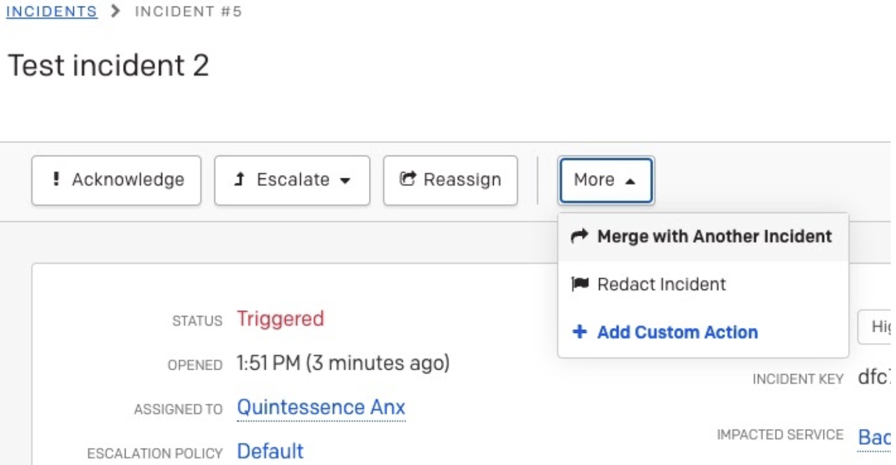Select Merge with Another Incident
896x465 pixels.
[714, 236]
